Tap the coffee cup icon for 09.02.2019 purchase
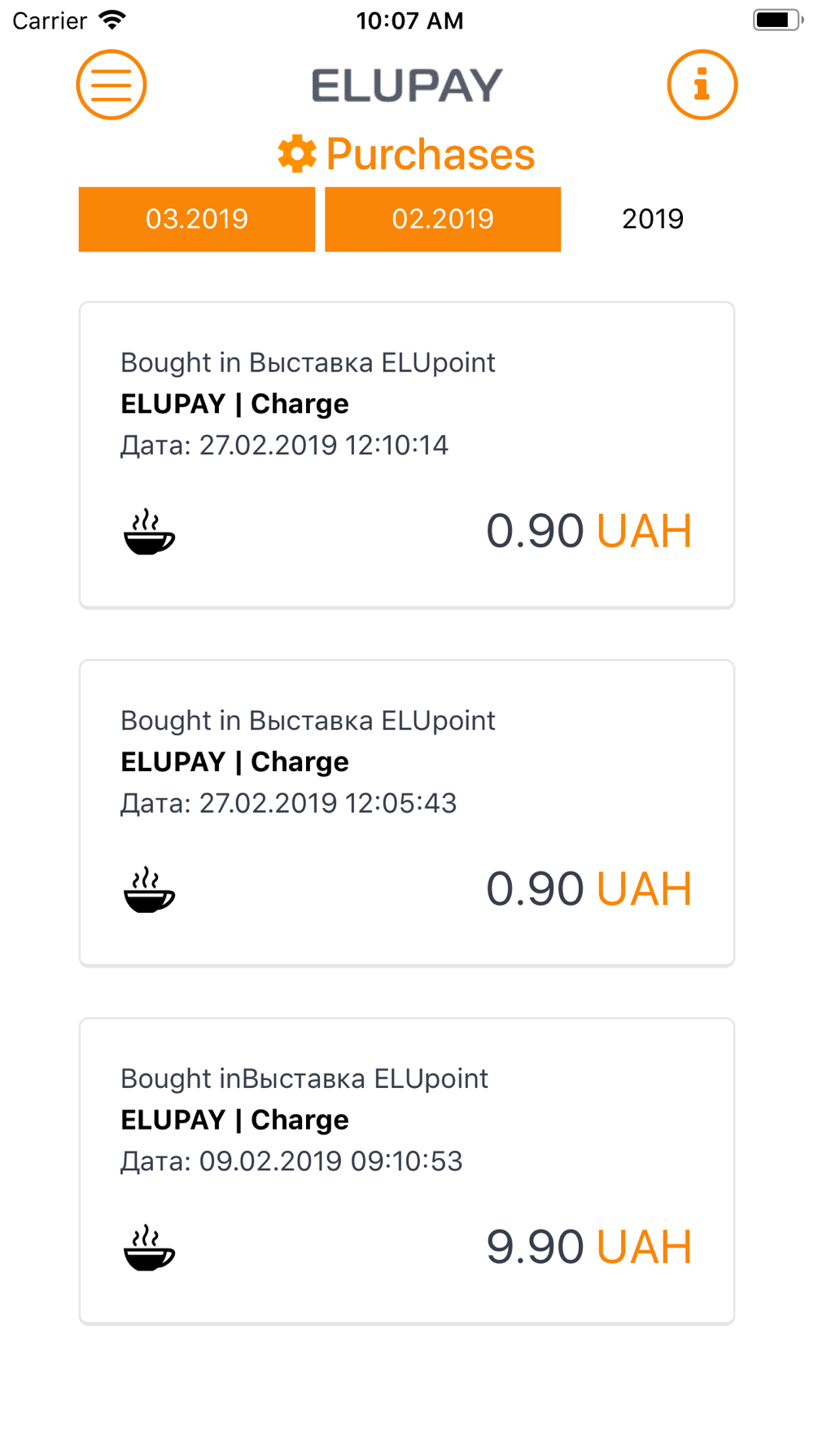Image resolution: width=814 pixels, height=1448 pixels. coord(149,1248)
